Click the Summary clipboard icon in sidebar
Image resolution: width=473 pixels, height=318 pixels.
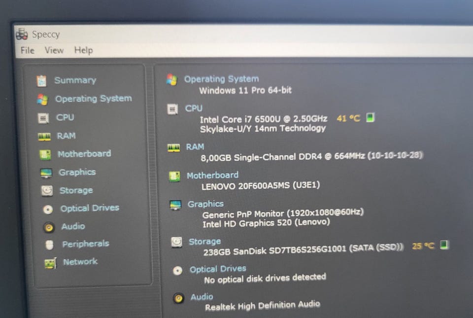click(41, 81)
